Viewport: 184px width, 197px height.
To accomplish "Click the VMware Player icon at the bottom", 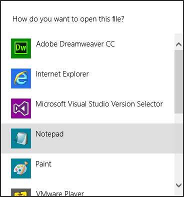I will click(x=21, y=192).
